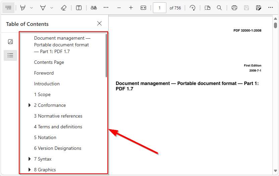Print the PDF document
The image size is (279, 176).
(234, 8)
